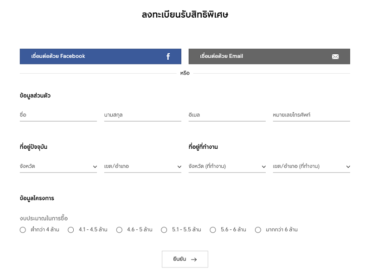The width and height of the screenshot is (371, 279).
Task: Click into the นามสกุล input field
Action: 143,115
